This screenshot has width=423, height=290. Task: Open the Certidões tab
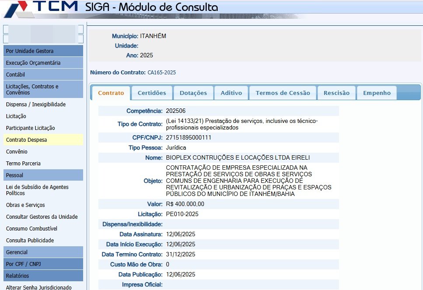[x=152, y=93]
